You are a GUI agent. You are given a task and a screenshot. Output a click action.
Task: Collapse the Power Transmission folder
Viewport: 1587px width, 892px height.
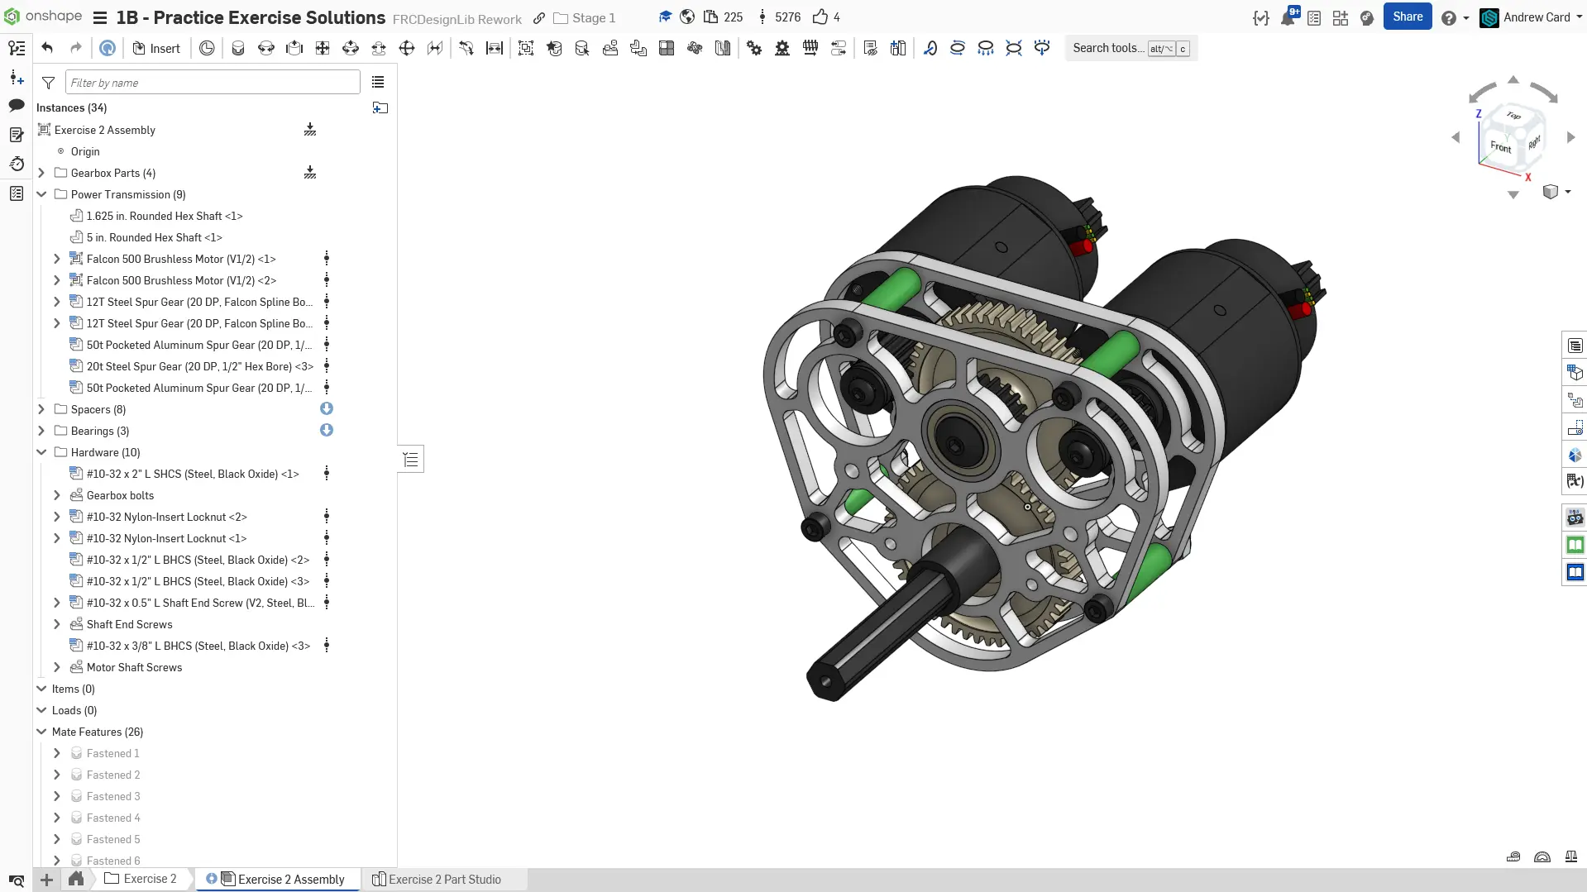point(41,194)
